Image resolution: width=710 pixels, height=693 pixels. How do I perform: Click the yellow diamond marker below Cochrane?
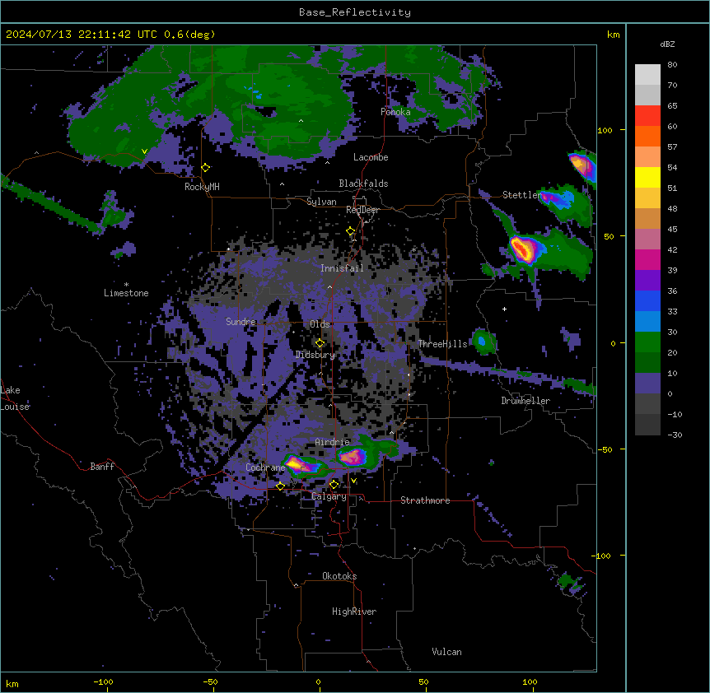[x=280, y=486]
